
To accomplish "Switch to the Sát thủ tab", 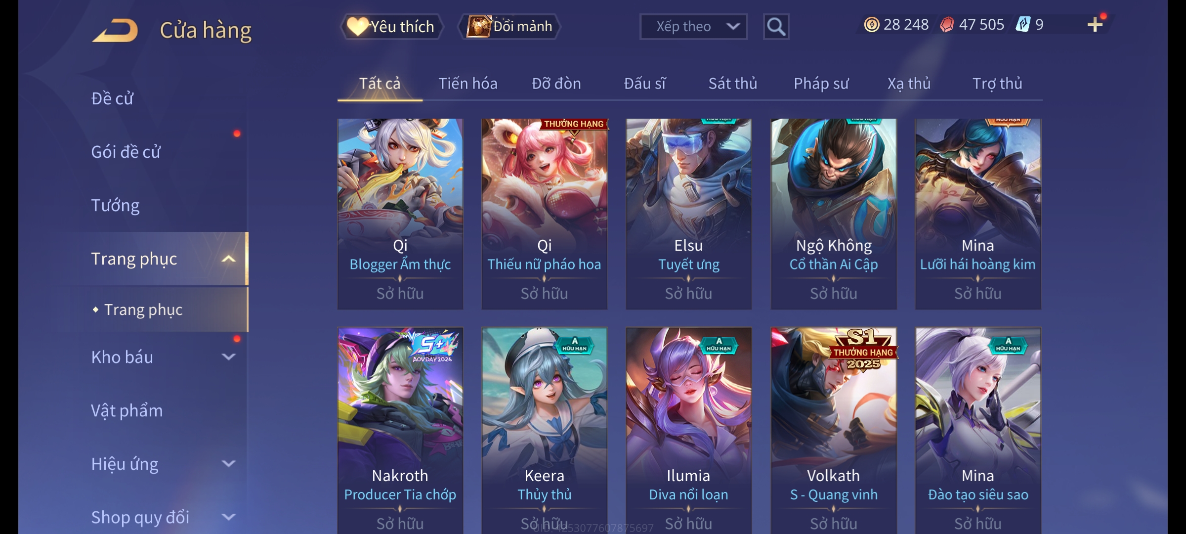I will pyautogui.click(x=733, y=84).
